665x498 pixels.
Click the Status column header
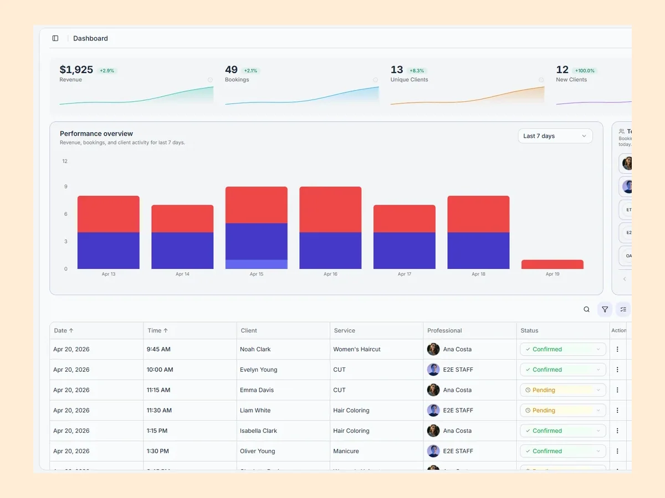(x=529, y=330)
